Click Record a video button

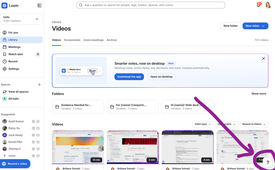coord(15,164)
